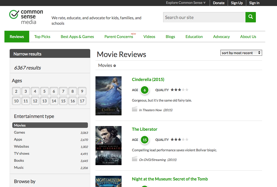The image size is (277, 187).
Task: Open Best Apps & Games tab
Action: 77,37
